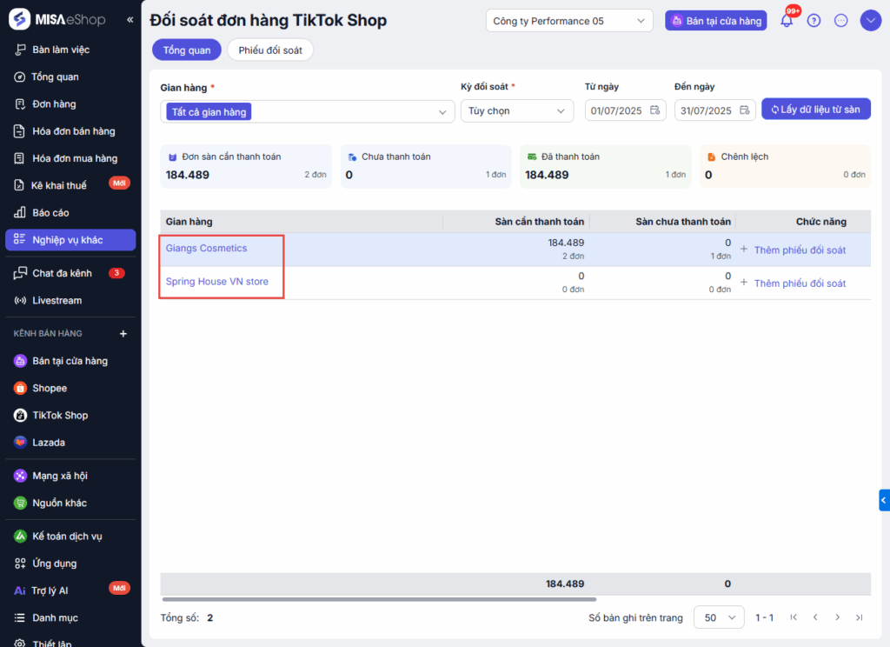Select the Chưa thanh toán summary card
The image size is (890, 647).
(426, 166)
